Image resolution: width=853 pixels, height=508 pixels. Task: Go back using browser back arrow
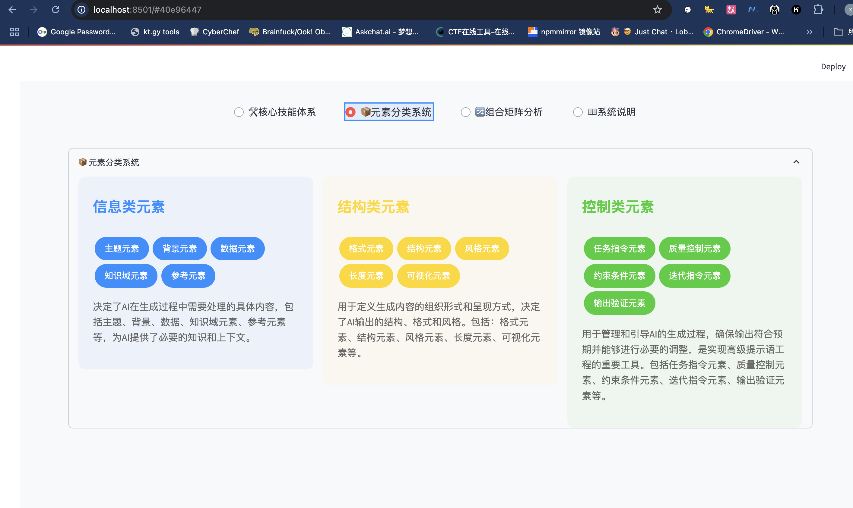tap(12, 10)
